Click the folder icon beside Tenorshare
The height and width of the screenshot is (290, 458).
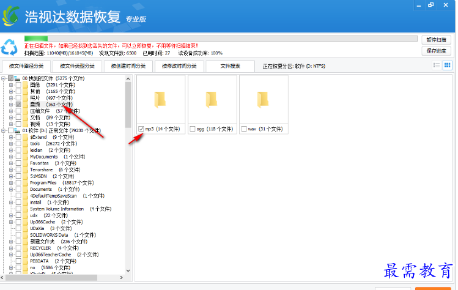26,169
